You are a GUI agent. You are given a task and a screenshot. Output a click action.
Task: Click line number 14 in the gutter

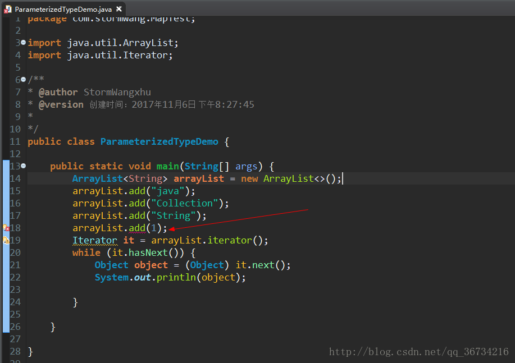point(15,178)
